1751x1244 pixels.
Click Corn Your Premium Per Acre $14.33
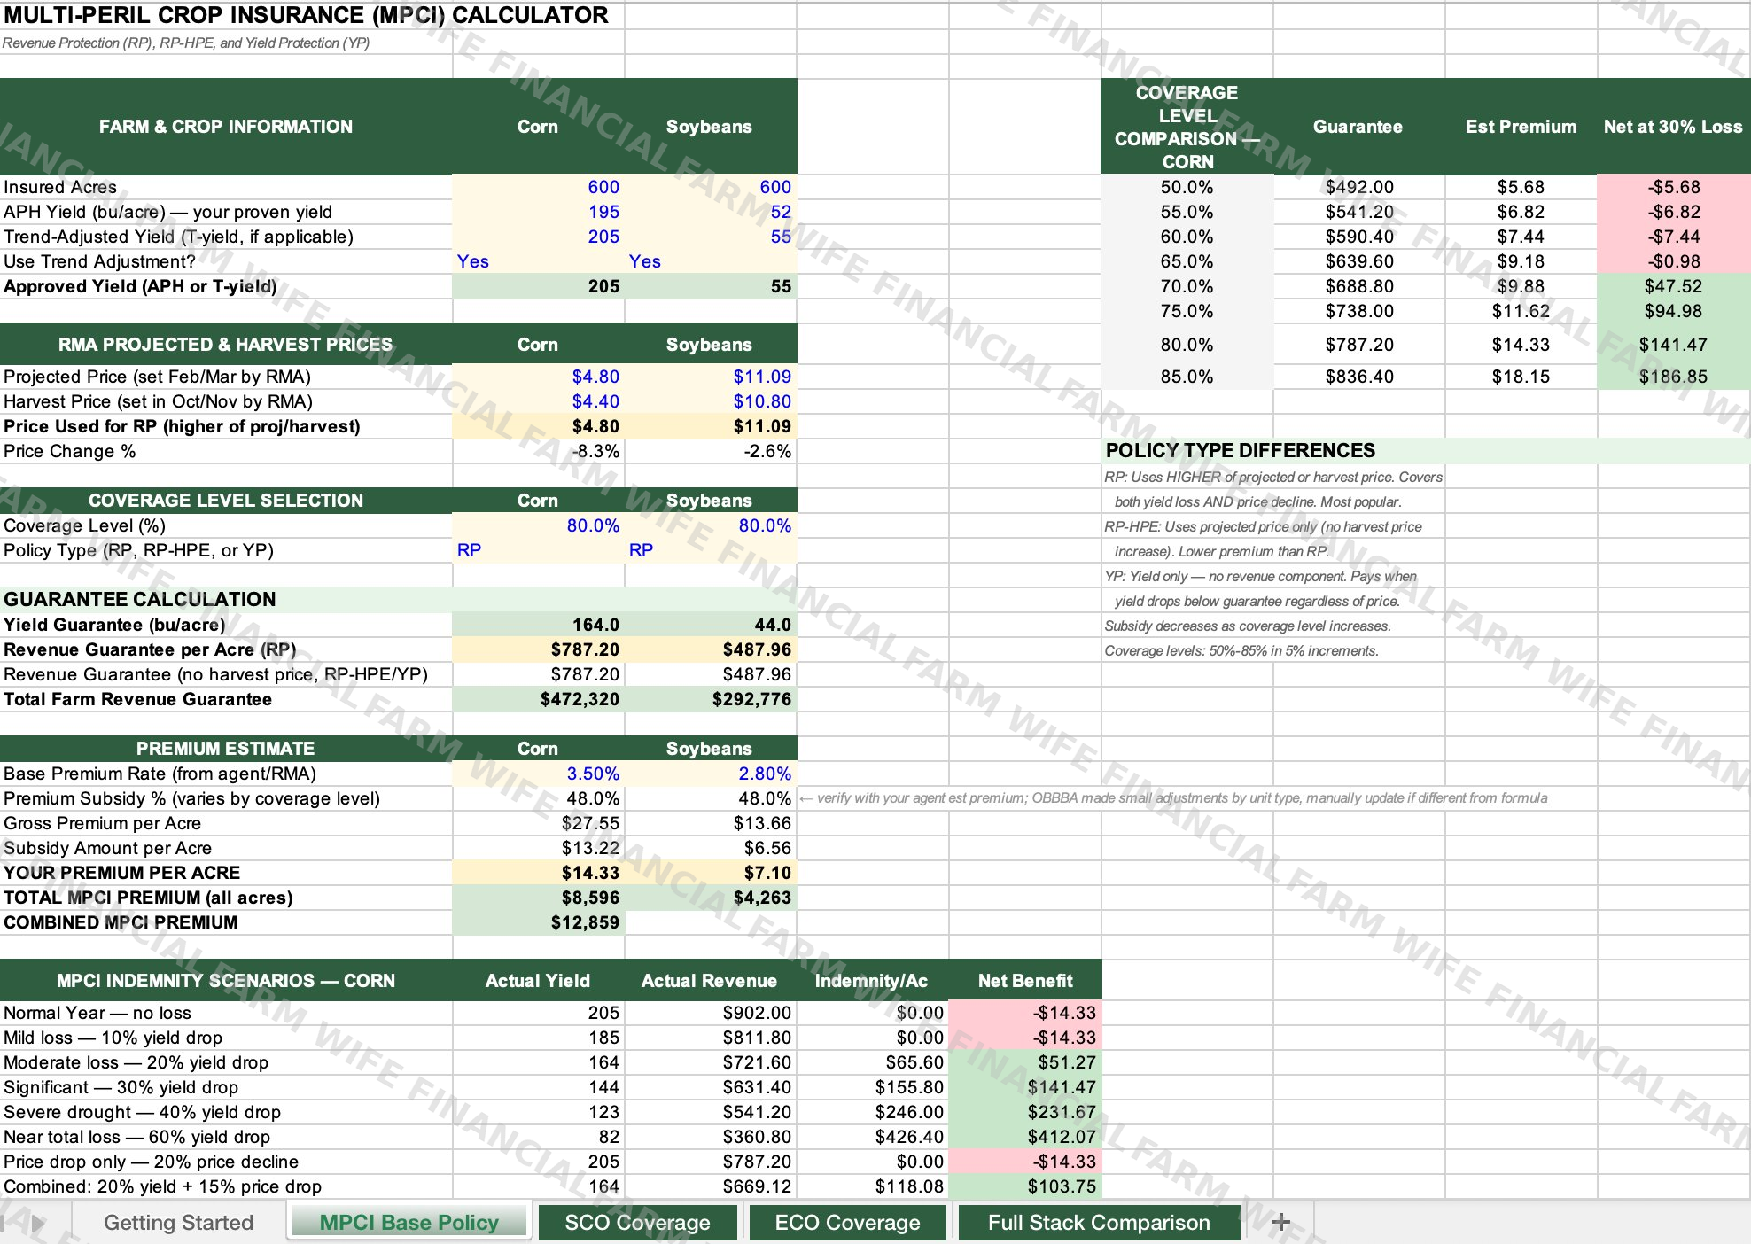coord(539,873)
